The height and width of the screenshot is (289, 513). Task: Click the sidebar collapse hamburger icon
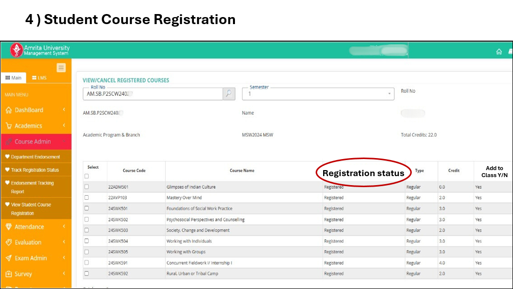pos(61,68)
